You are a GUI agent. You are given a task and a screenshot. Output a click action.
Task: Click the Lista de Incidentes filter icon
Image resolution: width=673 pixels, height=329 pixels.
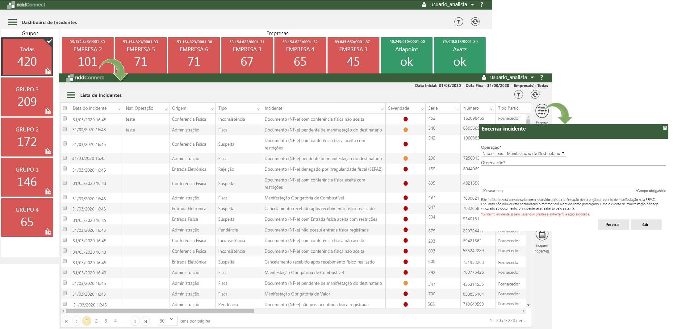[518, 94]
